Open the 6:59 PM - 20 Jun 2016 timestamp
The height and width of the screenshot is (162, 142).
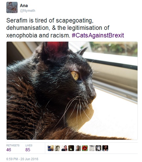point(22,159)
